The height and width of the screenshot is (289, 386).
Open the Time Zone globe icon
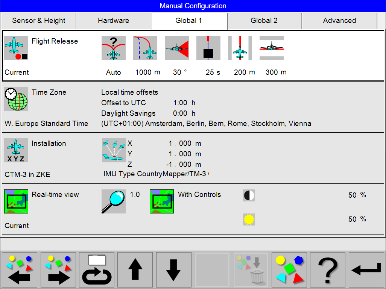click(16, 99)
